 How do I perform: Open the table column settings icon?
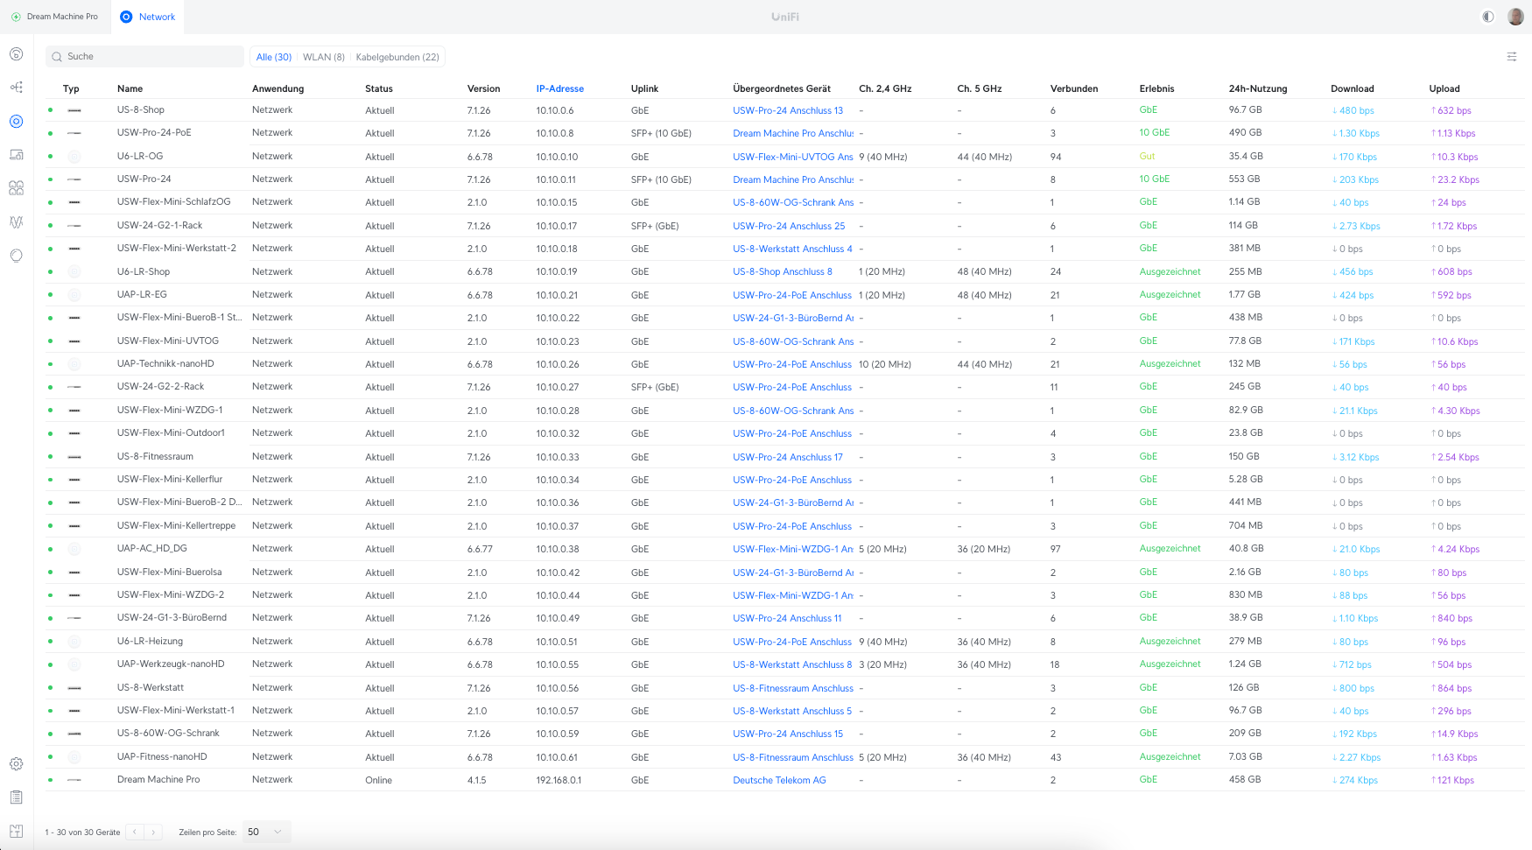[1512, 57]
